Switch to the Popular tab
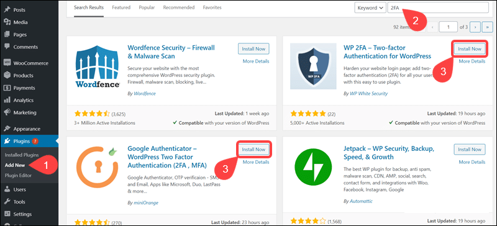Viewport: 497px width, 226px height. click(x=147, y=7)
